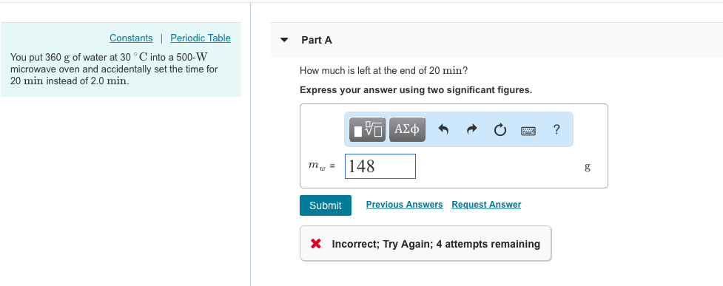Click the reset circular arrow icon
This screenshot has width=723, height=286.
pyautogui.click(x=500, y=130)
